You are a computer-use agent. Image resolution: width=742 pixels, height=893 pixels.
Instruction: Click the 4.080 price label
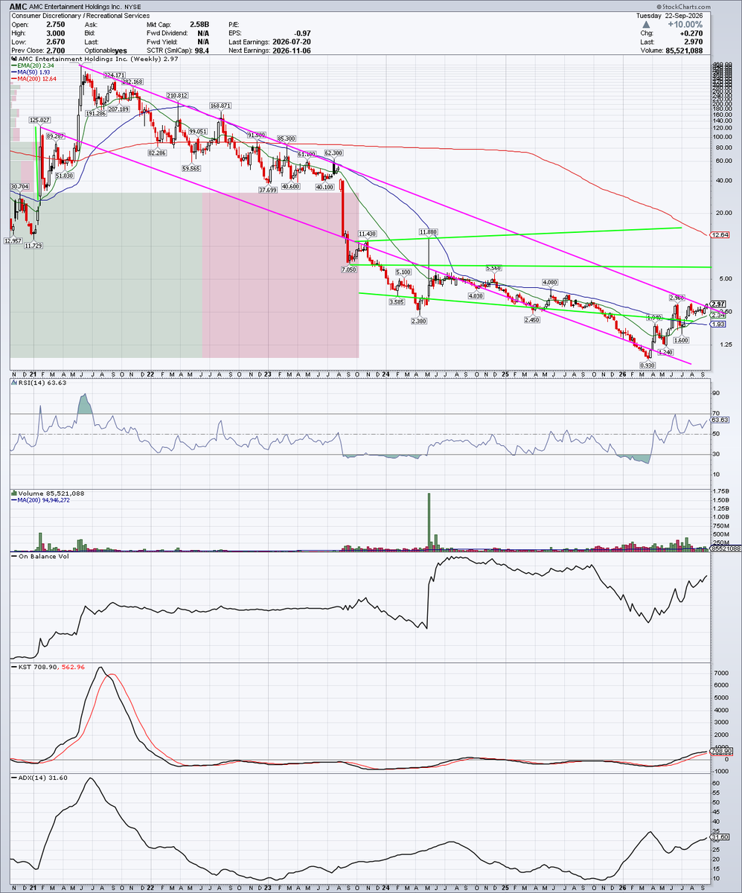click(549, 282)
